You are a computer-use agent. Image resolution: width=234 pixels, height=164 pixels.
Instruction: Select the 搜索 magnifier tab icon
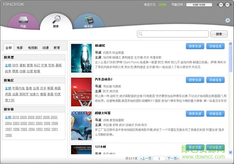[56, 21]
